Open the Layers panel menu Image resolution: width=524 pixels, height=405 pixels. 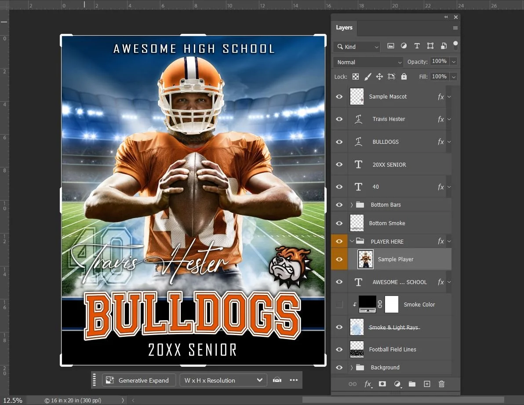point(455,28)
